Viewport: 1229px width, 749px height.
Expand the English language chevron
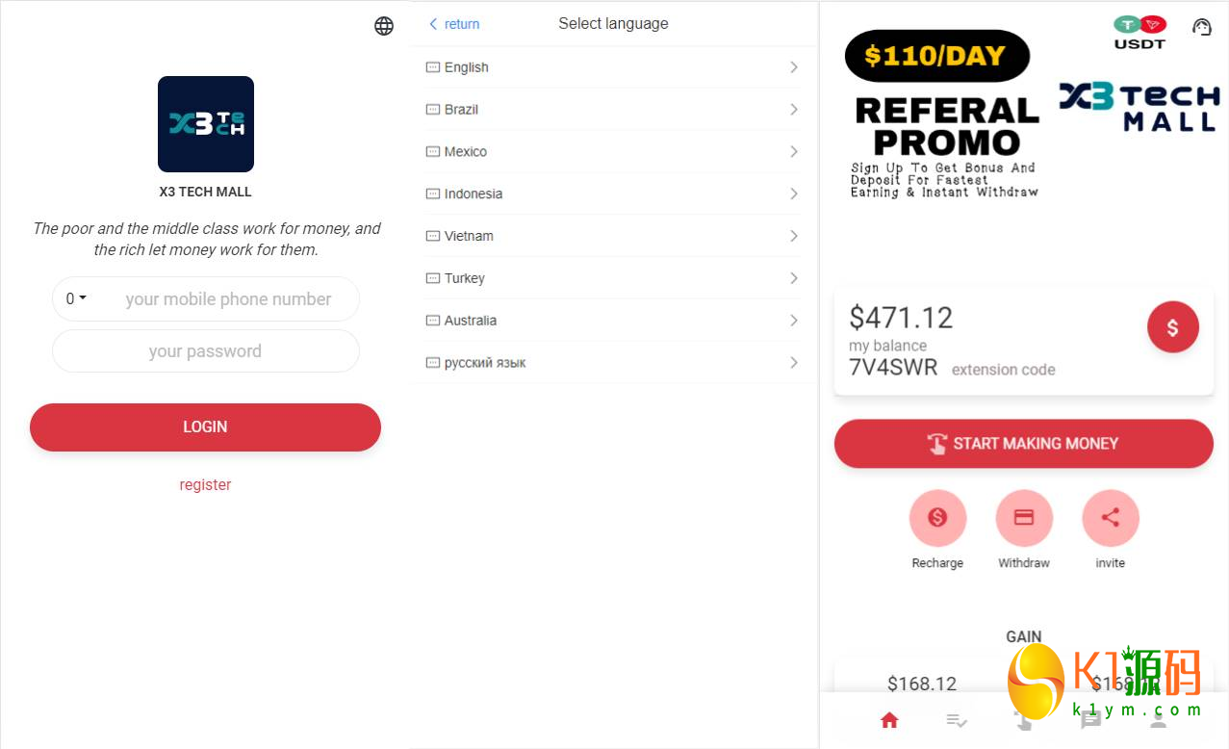794,67
